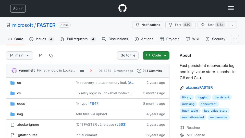Click the img folder icon
Viewport: 245px width, 138px height.
click(13, 114)
